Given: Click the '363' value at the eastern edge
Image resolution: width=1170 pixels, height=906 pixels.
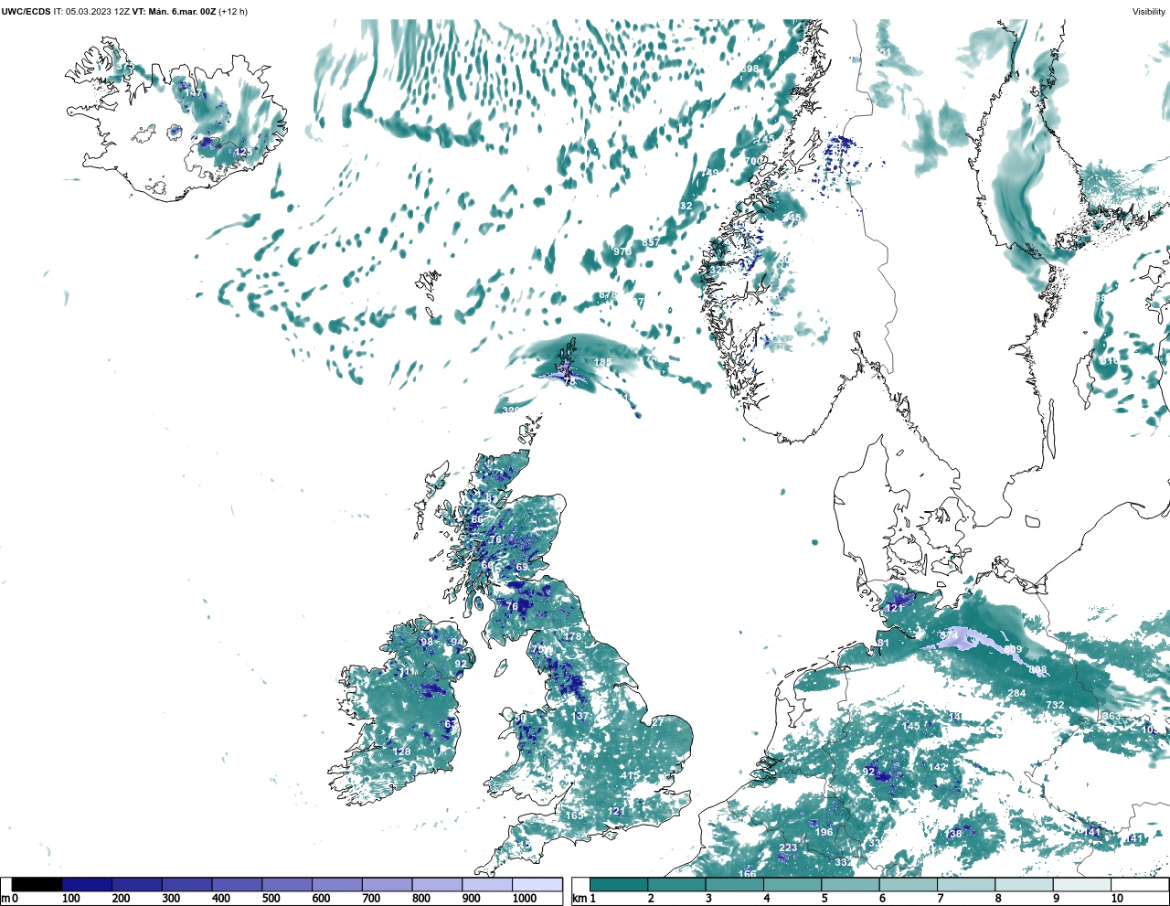Looking at the screenshot, I should click(x=1111, y=716).
